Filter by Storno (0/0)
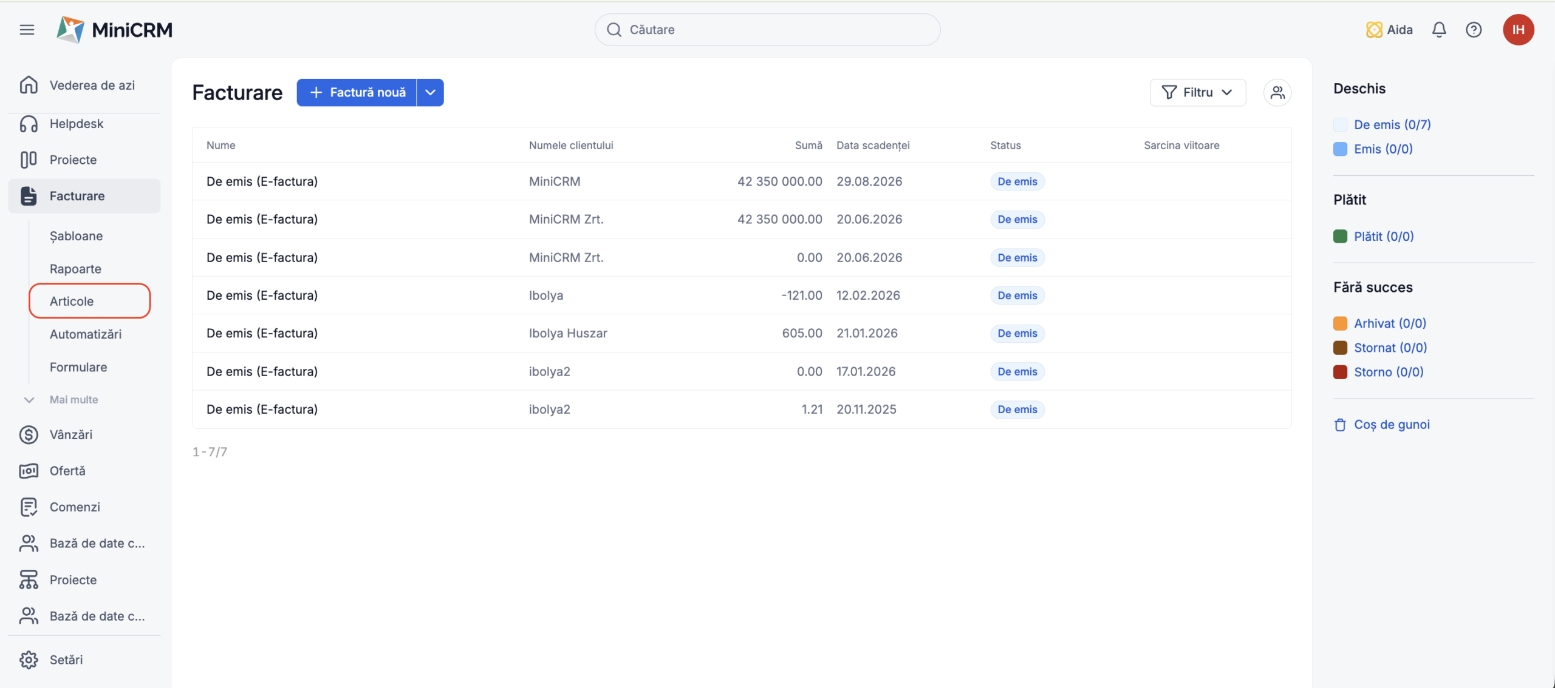 click(1389, 372)
